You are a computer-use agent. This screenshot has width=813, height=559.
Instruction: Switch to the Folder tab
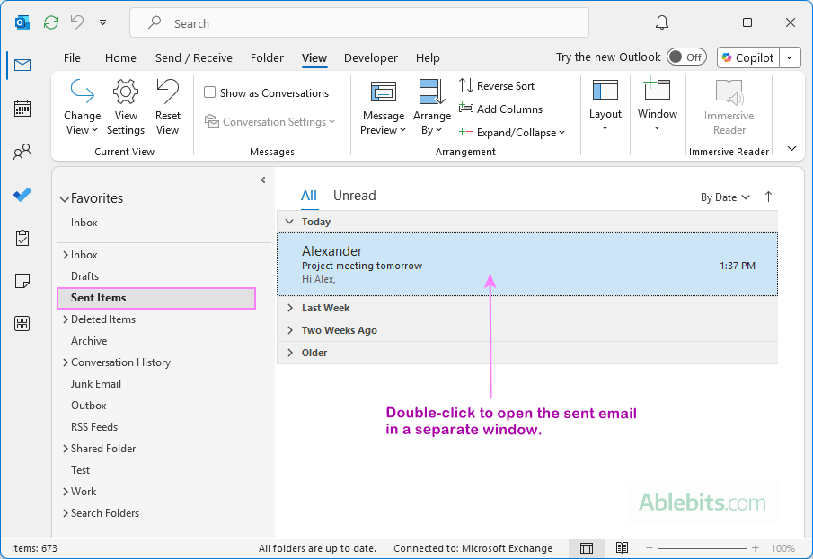(x=267, y=58)
